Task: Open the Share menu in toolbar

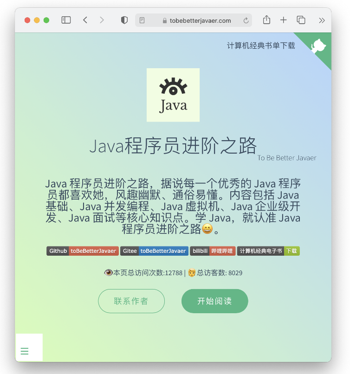Action: click(x=266, y=20)
